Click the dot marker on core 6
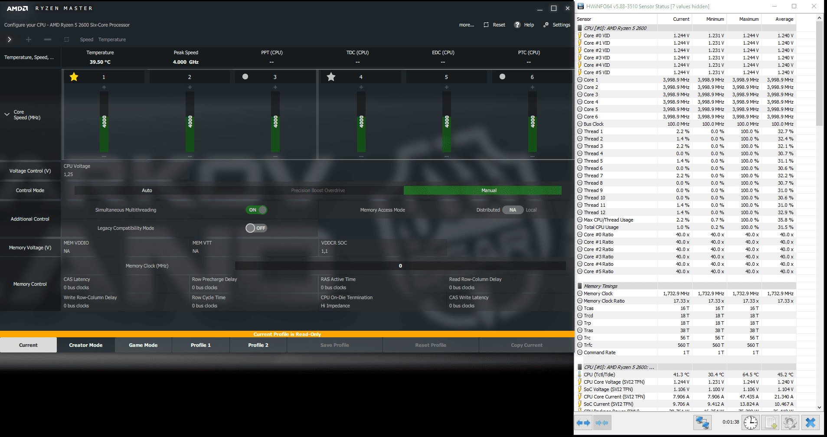This screenshot has width=827, height=437. tap(502, 77)
